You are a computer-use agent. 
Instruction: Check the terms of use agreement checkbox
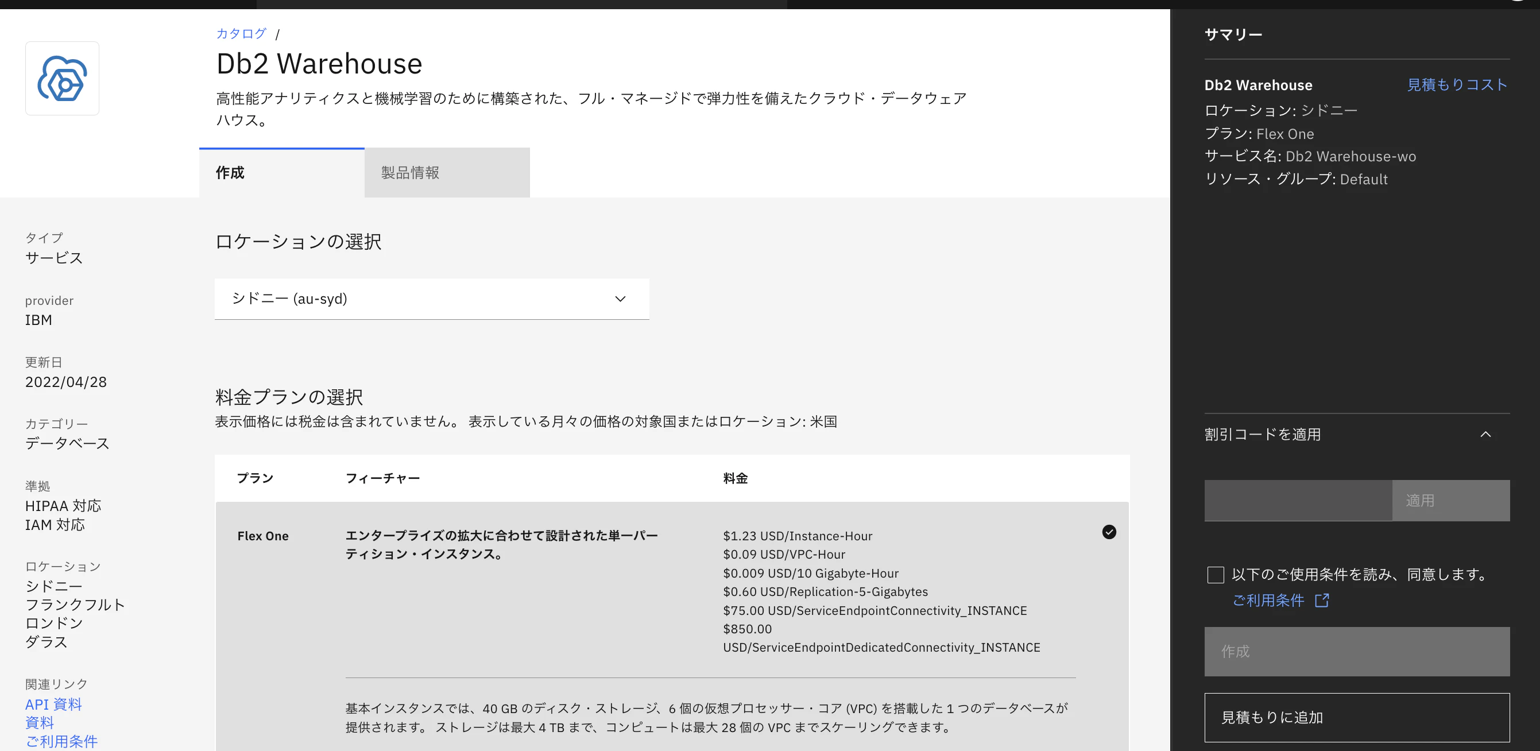(1216, 575)
